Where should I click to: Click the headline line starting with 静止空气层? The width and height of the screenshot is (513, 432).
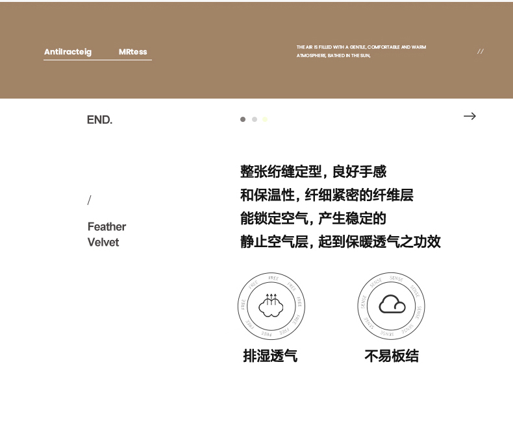(340, 242)
